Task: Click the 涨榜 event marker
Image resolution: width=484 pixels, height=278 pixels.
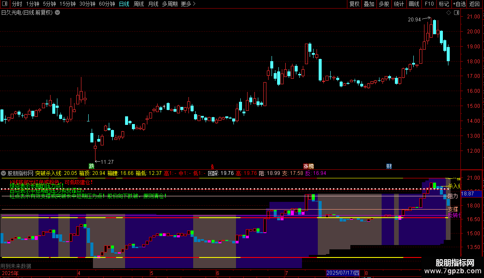Action: click(x=309, y=166)
